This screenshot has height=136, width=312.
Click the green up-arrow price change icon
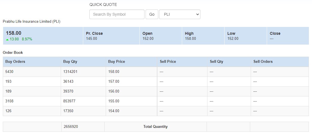7,40
